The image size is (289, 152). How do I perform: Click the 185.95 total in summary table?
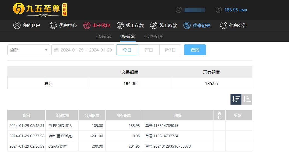click(211, 84)
